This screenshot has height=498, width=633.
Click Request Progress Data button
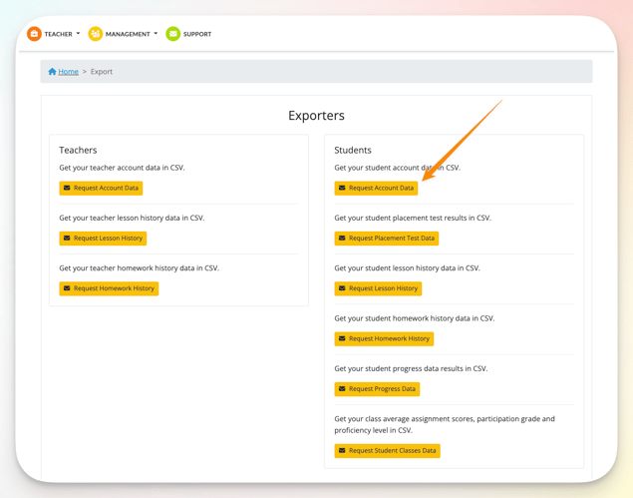coord(377,389)
